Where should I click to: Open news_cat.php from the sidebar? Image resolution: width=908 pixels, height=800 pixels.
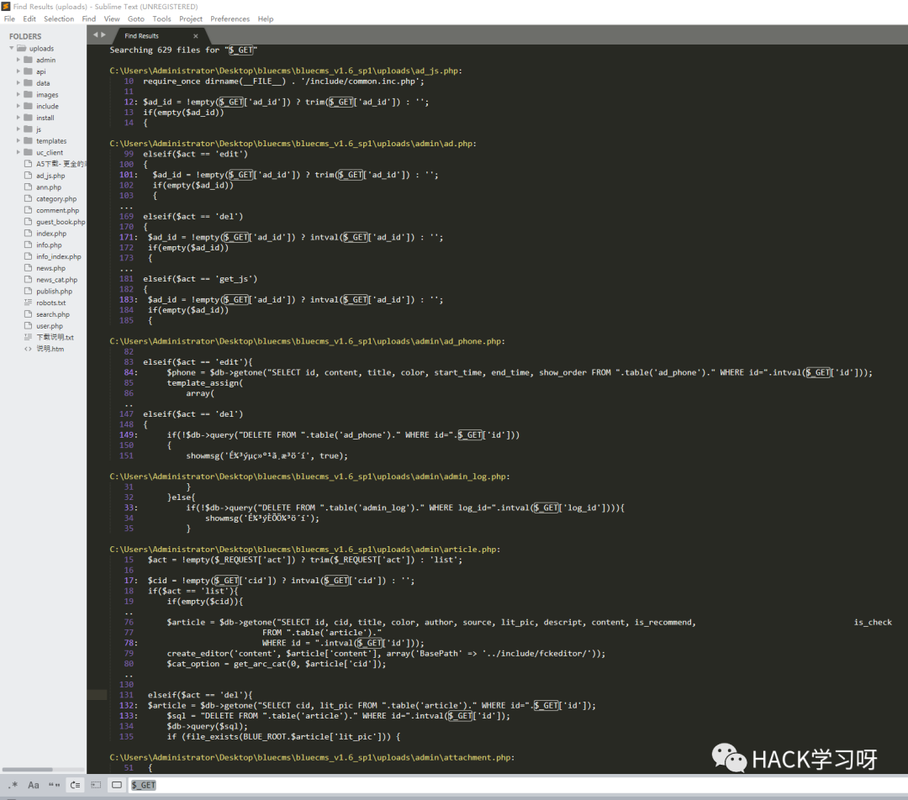pos(57,280)
